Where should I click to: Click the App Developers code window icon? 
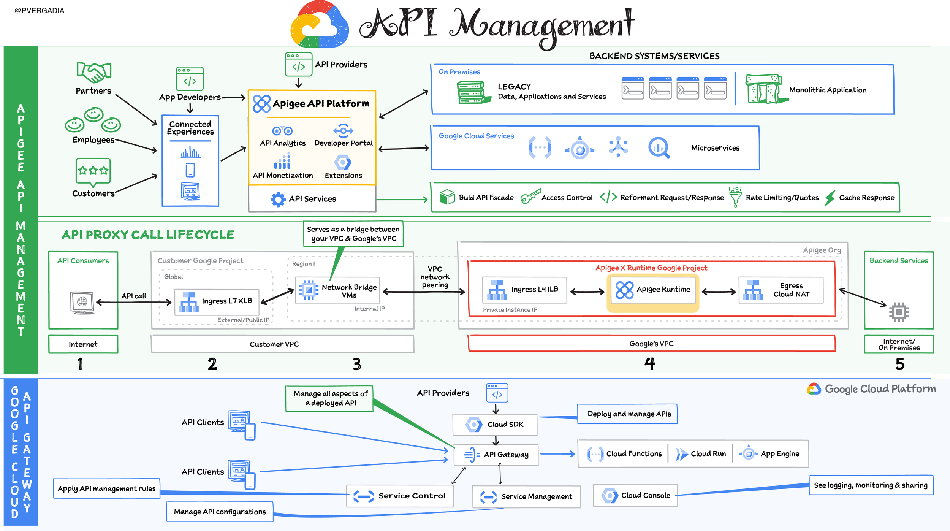[190, 79]
